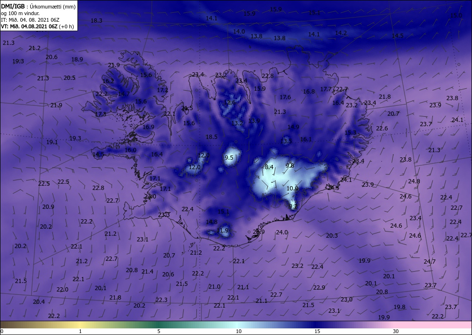472x335 pixels.
Task: Click the IT: Mið. 04. 08. 2021 06Z line
Action: click(x=30, y=20)
